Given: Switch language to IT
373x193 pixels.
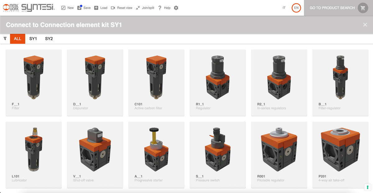Looking at the screenshot, I should 284,8.
